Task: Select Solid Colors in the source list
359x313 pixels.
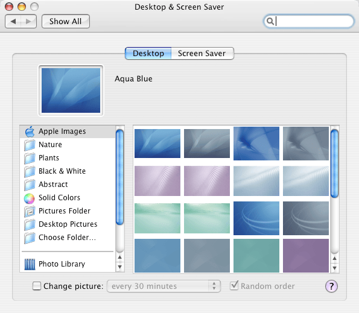Action: pyautogui.click(x=68, y=198)
